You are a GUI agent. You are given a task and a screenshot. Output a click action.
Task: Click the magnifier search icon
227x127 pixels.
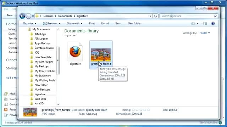pyautogui.click(x=215, y=16)
